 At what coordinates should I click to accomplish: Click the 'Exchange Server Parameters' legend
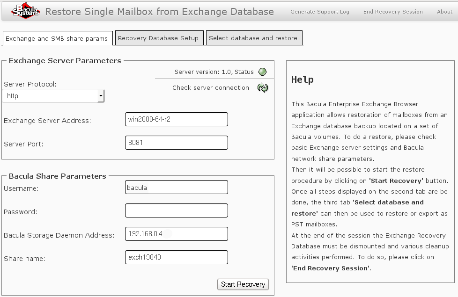coord(65,61)
